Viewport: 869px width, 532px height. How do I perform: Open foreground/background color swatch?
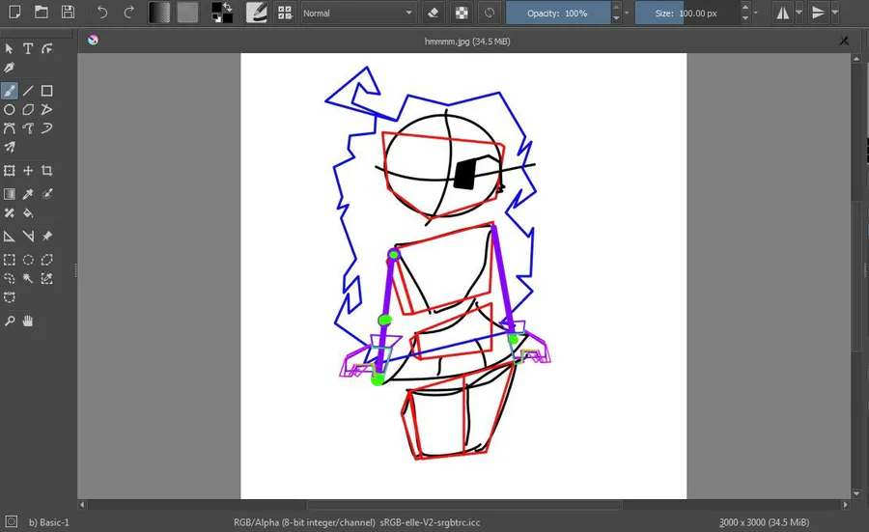(222, 13)
